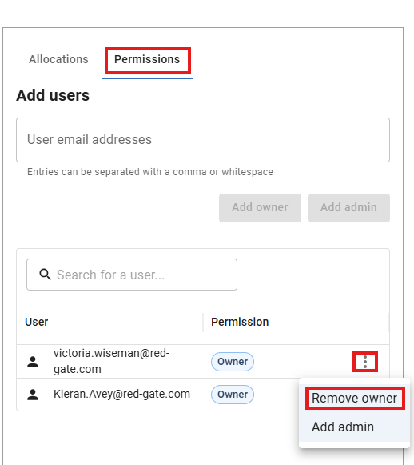Click the grey Add admin button
Image resolution: width=414 pixels, height=465 pixels.
pyautogui.click(x=348, y=207)
